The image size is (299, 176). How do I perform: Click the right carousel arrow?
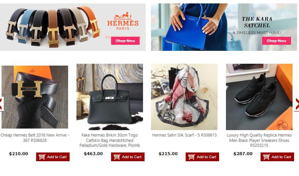297,104
